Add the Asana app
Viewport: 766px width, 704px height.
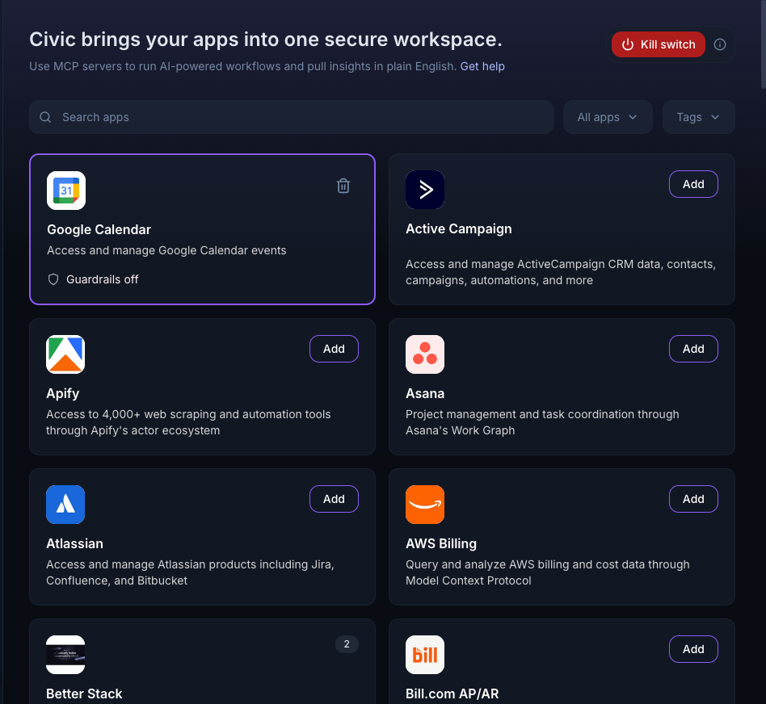[693, 349]
